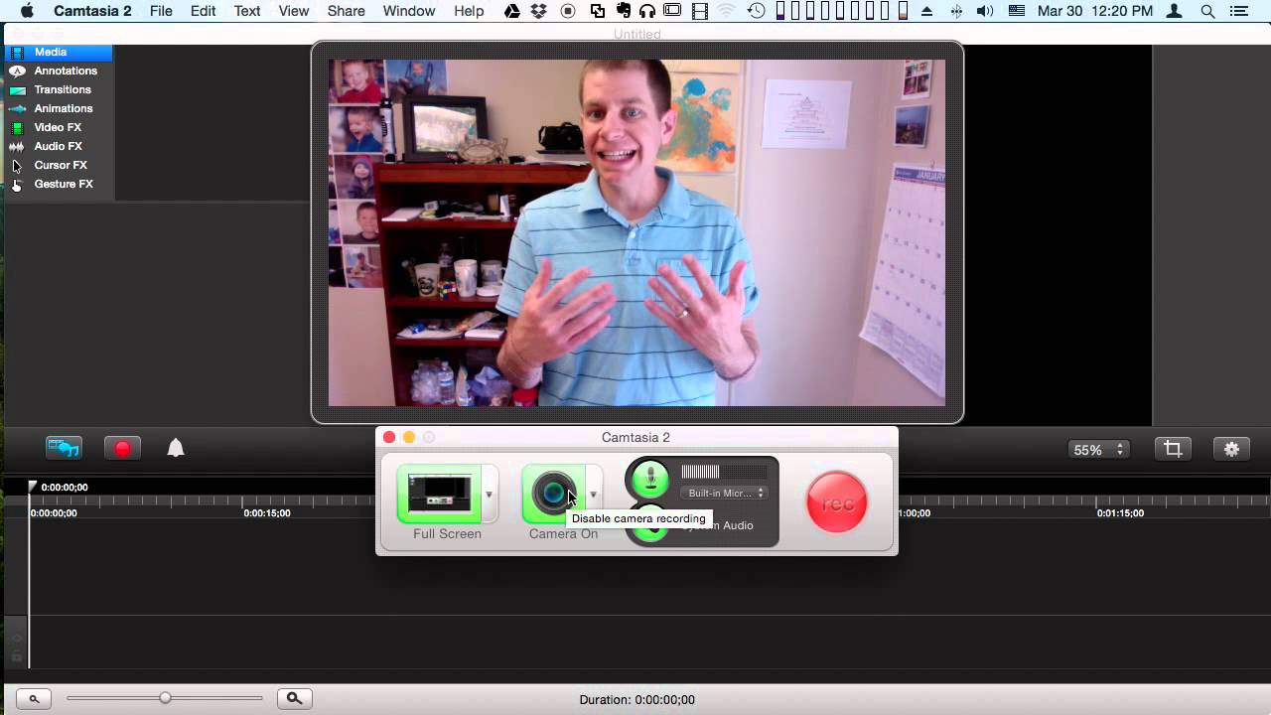Expand the camera source dropdown arrow
This screenshot has width=1271, height=715.
click(x=593, y=494)
